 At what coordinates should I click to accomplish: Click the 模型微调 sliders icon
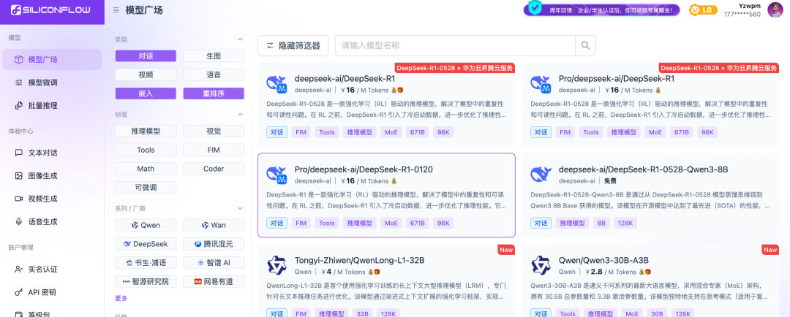[x=18, y=83]
